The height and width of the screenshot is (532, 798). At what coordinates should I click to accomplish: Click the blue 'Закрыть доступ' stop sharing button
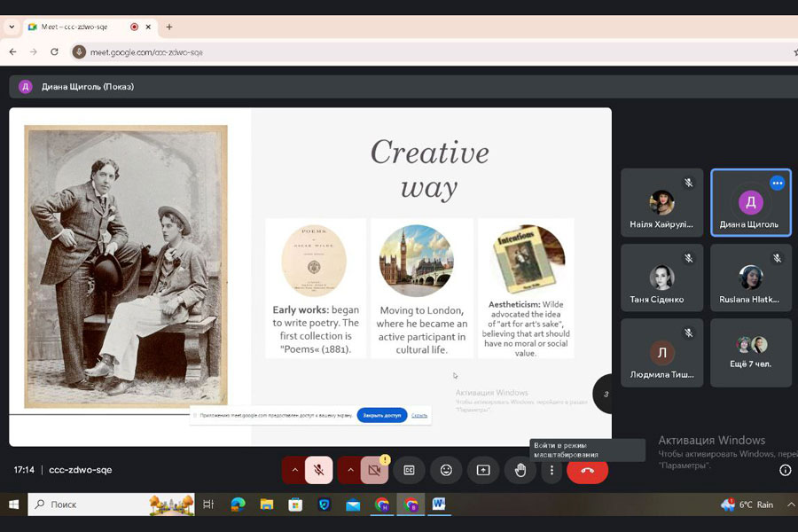tap(381, 415)
